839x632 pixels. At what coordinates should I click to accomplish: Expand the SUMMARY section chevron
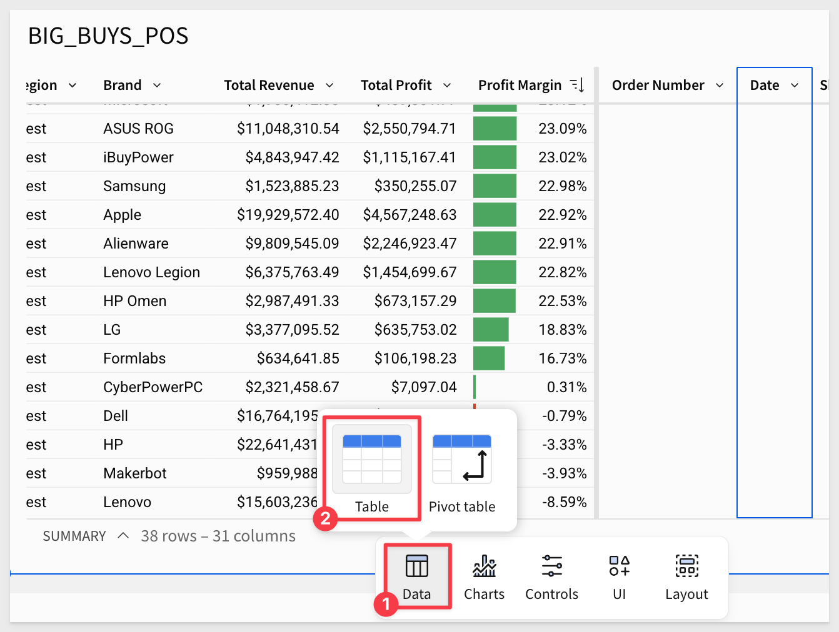click(123, 536)
